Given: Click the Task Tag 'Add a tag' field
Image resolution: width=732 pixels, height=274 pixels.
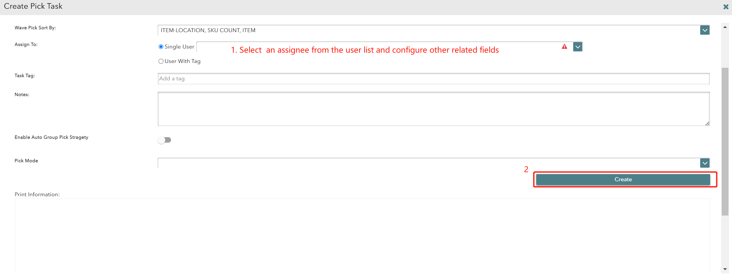Looking at the screenshot, I should tap(433, 79).
